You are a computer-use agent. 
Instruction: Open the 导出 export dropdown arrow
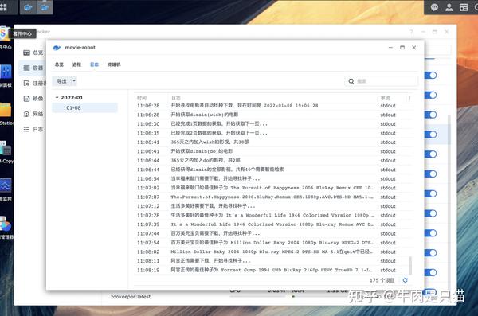tap(74, 81)
